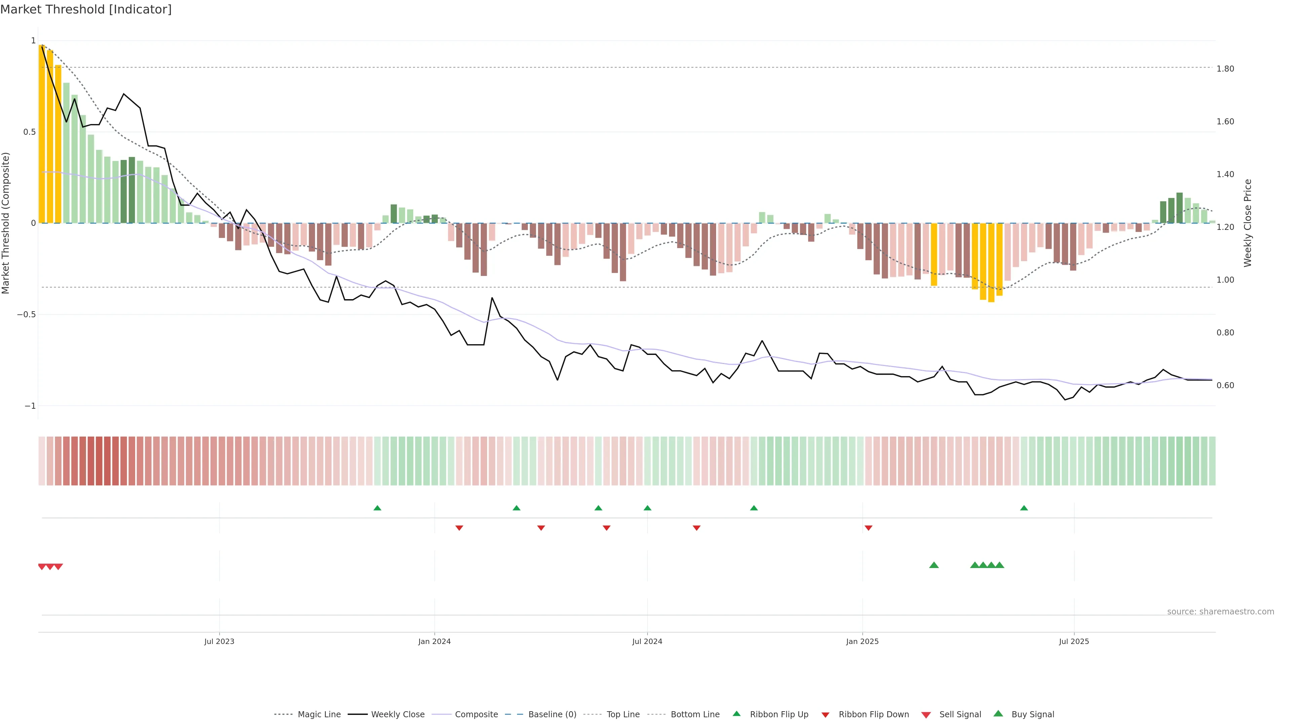Viewport: 1291px width, 726px height.
Task: Click Buy Signal legend triangle icon
Action: [998, 714]
